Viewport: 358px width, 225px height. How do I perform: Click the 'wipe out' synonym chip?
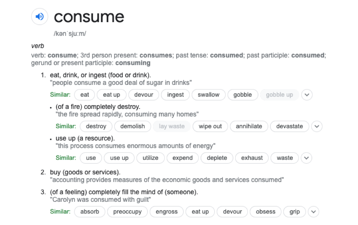[210, 126]
